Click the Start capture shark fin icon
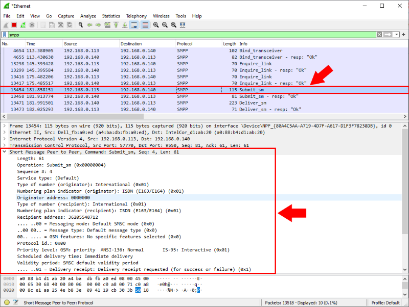 tap(6, 25)
